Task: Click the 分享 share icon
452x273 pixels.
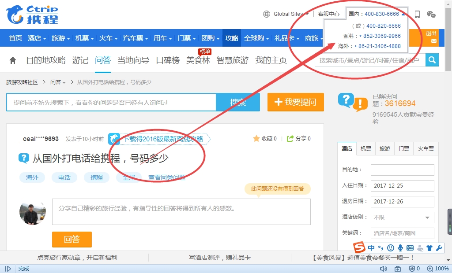Action: click(290, 139)
